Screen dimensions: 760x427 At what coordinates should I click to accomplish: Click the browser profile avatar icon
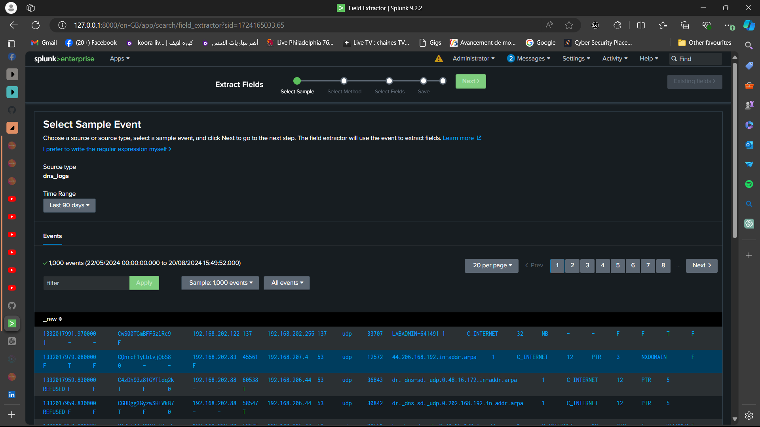tap(11, 8)
